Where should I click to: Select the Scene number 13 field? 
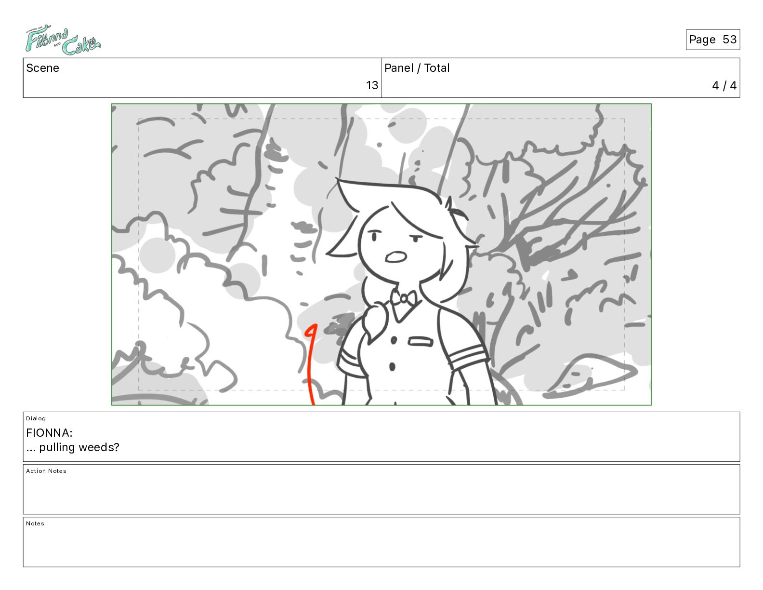coord(202,78)
